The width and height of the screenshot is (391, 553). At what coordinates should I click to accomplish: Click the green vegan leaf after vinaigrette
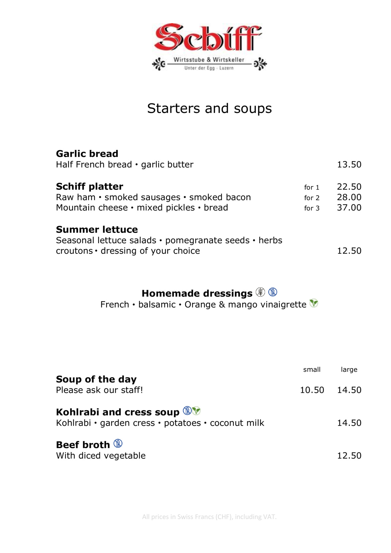click(314, 303)
